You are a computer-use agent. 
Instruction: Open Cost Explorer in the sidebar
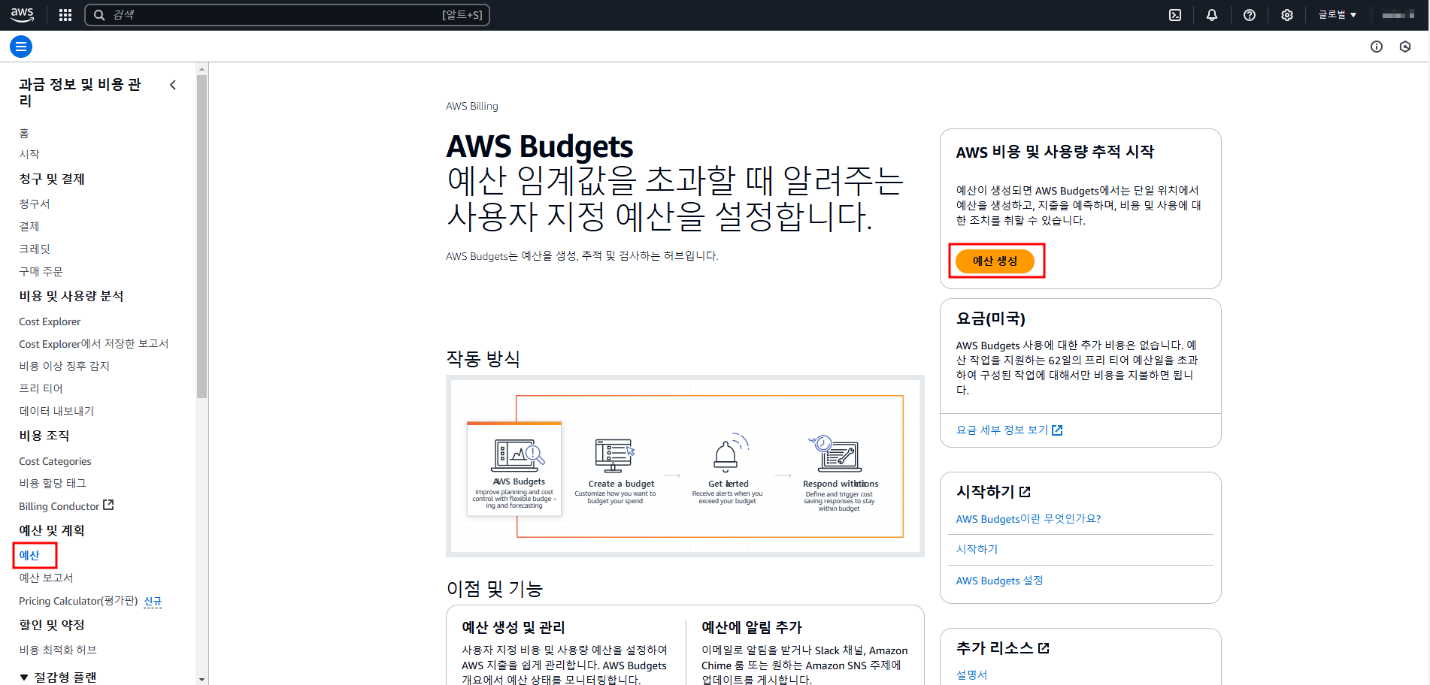tap(50, 321)
